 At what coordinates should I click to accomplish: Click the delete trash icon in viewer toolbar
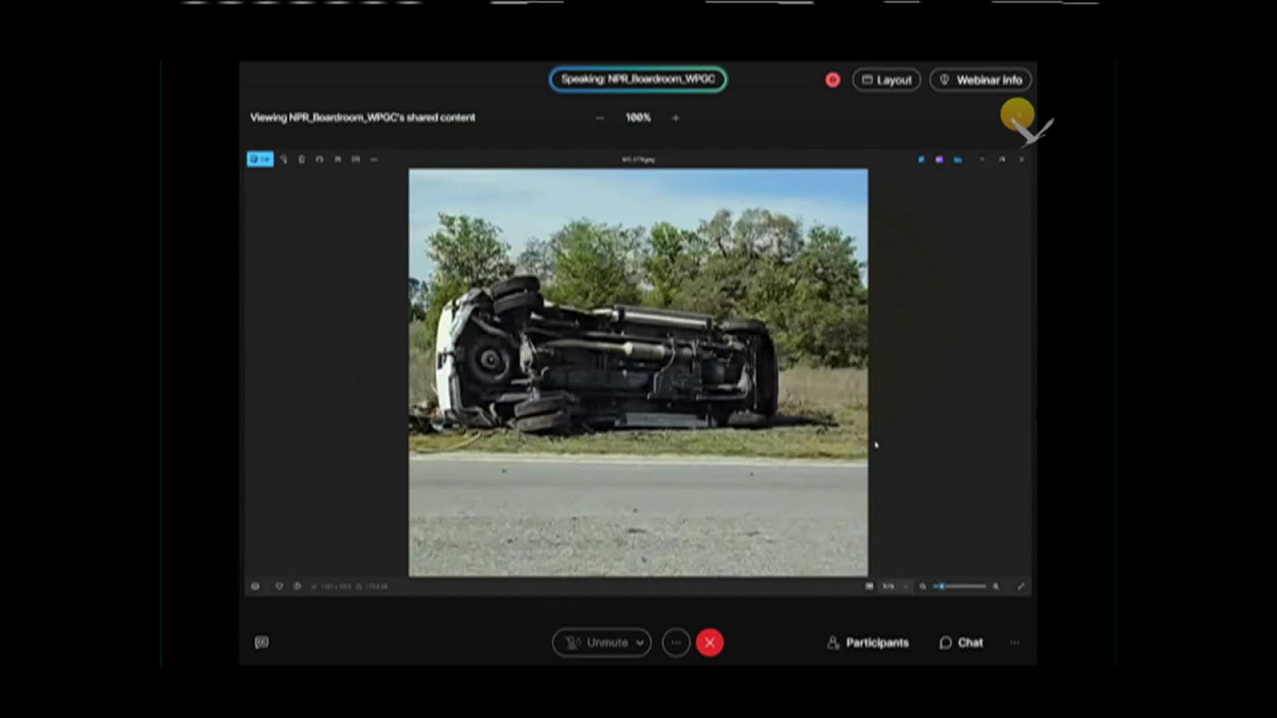[x=301, y=160]
